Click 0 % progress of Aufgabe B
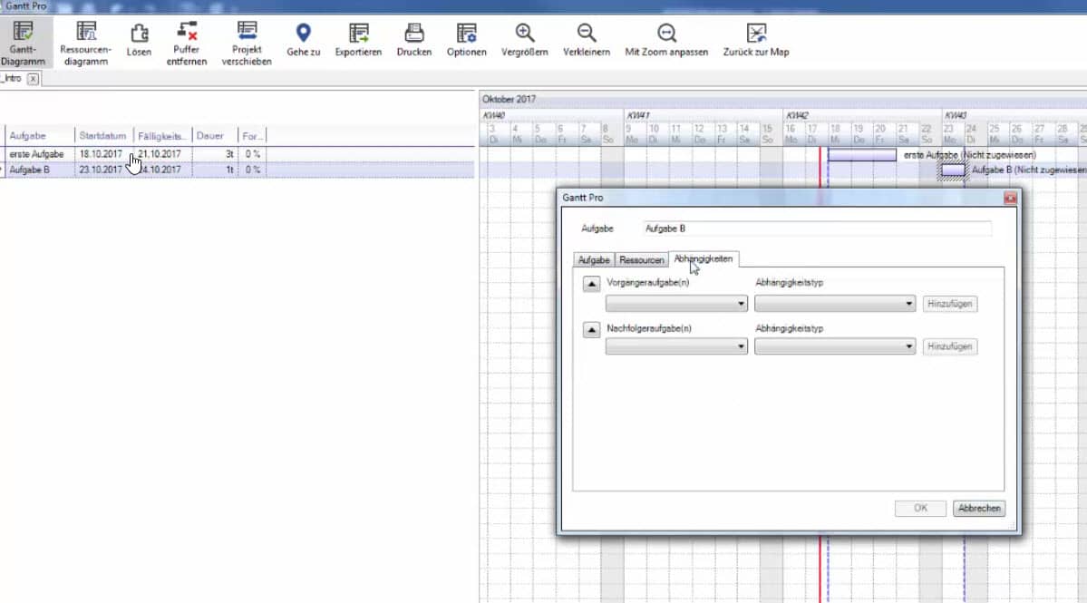This screenshot has height=603, width=1087. click(252, 170)
